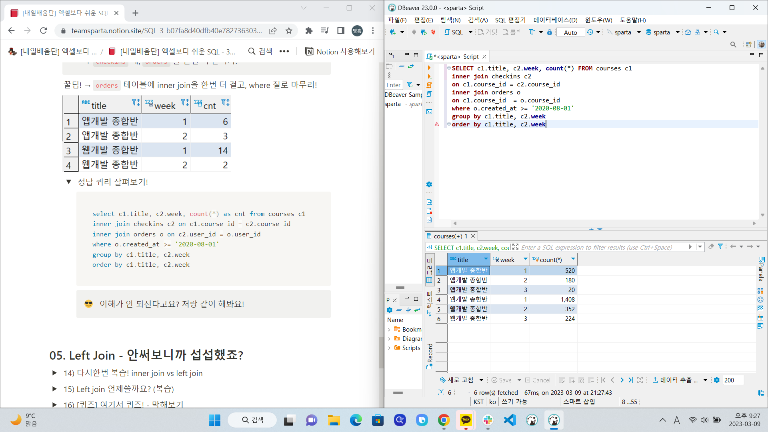The width and height of the screenshot is (768, 432).
Task: Clear the results filter with eraser icon
Action: point(711,247)
